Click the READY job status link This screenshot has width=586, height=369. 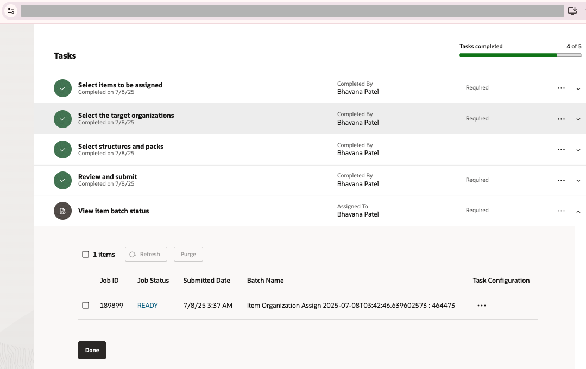(x=147, y=306)
